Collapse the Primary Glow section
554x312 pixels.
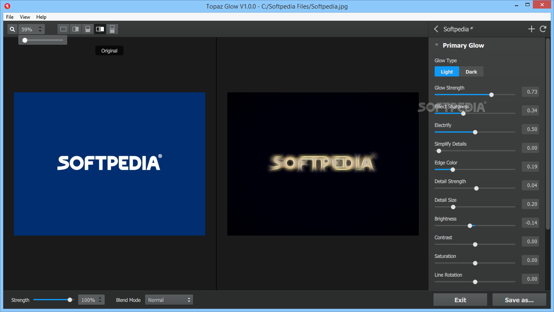point(437,45)
